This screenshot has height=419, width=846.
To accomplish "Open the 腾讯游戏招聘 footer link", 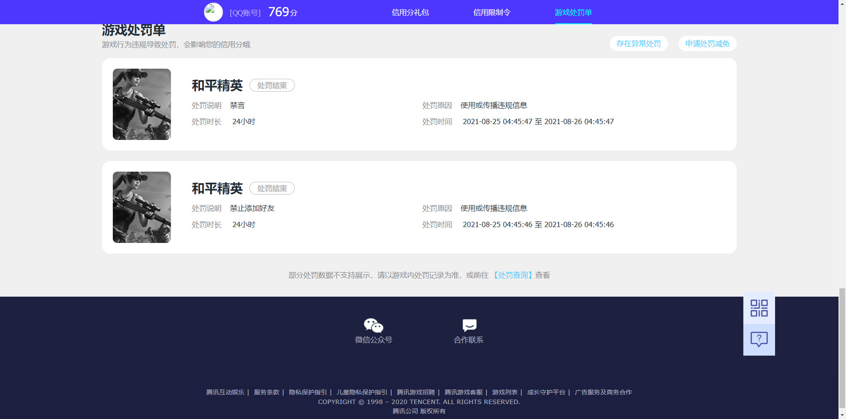I will tap(416, 392).
